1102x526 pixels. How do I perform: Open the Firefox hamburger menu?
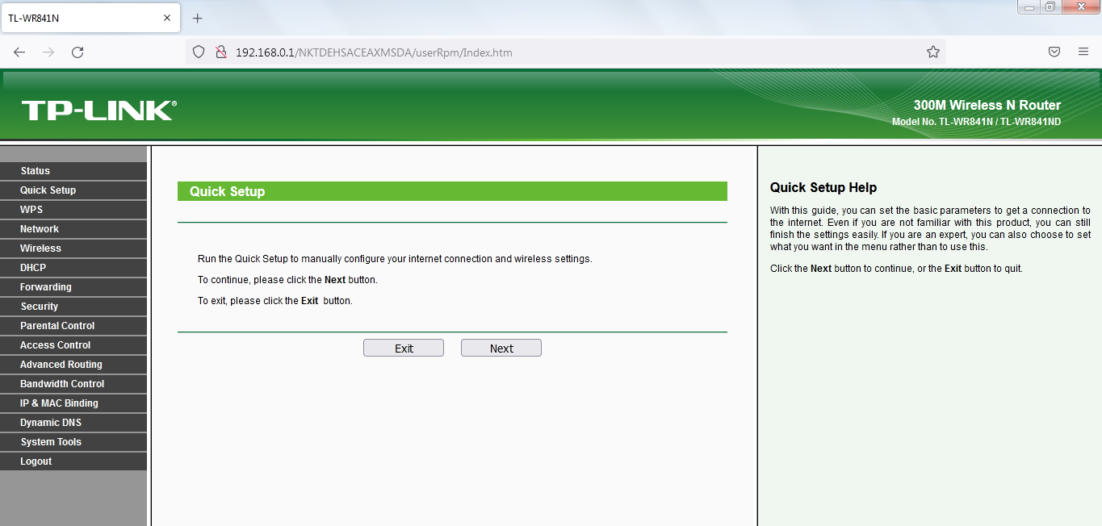point(1083,52)
